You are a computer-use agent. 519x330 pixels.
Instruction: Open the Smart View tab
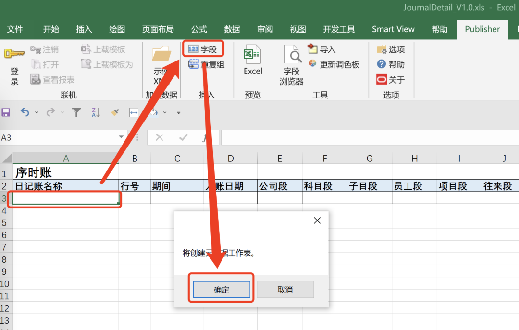point(393,29)
